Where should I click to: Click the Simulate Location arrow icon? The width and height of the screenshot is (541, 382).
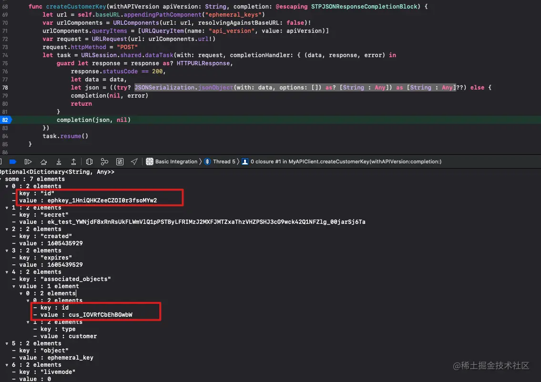coord(134,161)
